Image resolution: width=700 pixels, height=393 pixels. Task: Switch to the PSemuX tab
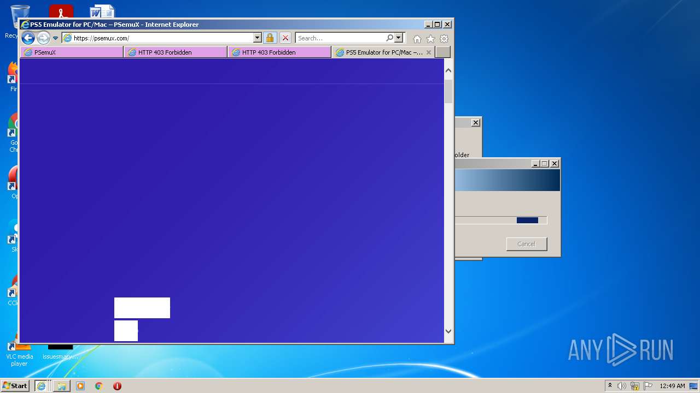point(72,52)
